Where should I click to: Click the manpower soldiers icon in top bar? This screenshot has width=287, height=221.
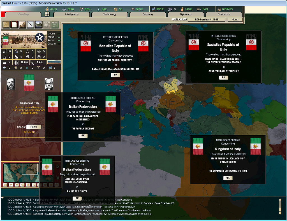[153, 9]
